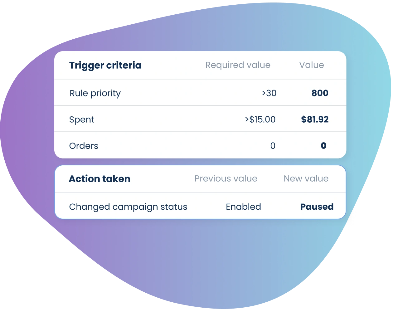
Task: Select the Paused new status value
Action: pos(317,207)
